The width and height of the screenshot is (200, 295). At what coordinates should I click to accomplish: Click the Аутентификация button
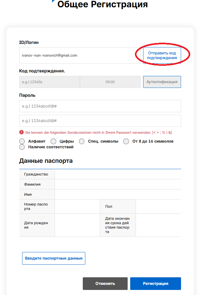click(162, 82)
